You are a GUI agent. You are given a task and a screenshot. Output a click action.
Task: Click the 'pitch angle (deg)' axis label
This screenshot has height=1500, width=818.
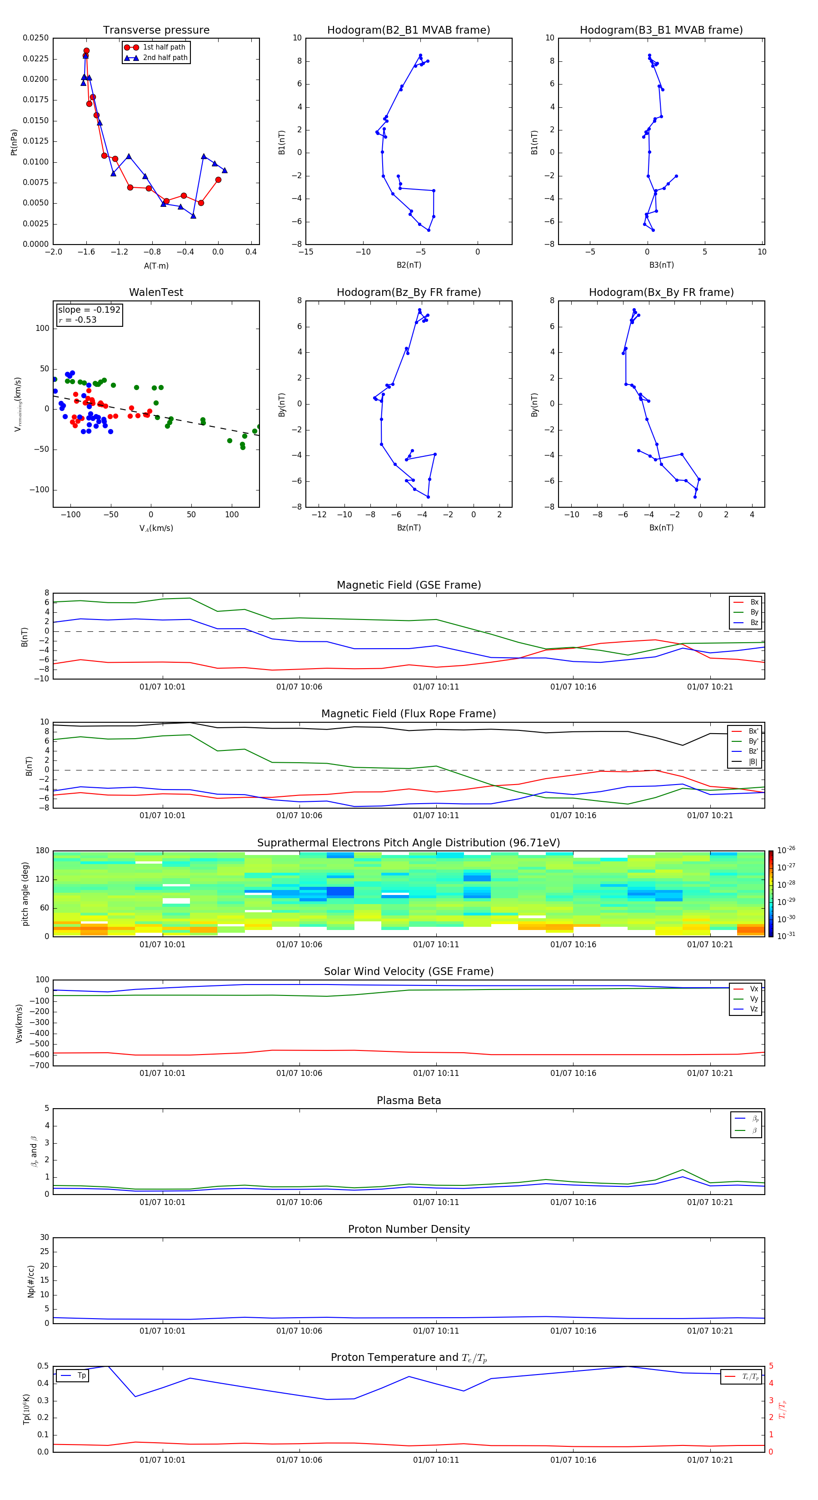(25, 894)
